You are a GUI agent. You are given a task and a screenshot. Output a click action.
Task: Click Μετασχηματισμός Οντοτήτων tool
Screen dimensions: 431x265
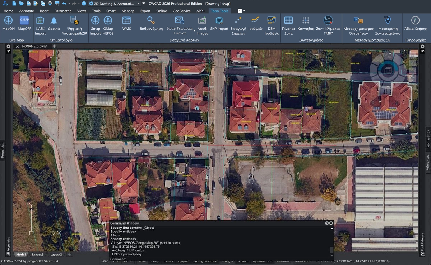click(x=358, y=25)
